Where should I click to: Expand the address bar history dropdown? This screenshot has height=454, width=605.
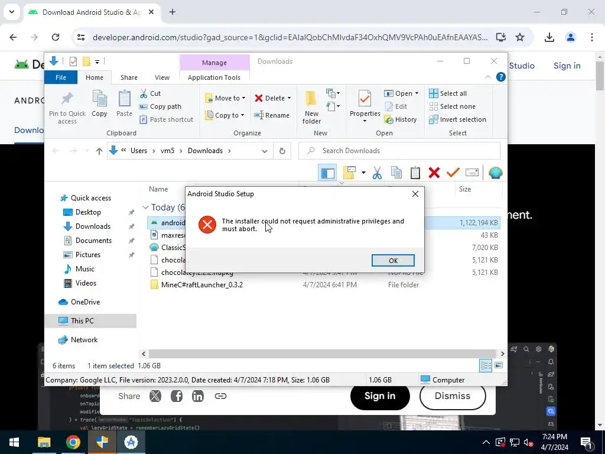tap(264, 151)
